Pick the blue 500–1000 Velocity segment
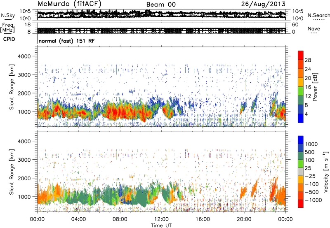The height and width of the screenshot is (228, 330). coord(301,148)
